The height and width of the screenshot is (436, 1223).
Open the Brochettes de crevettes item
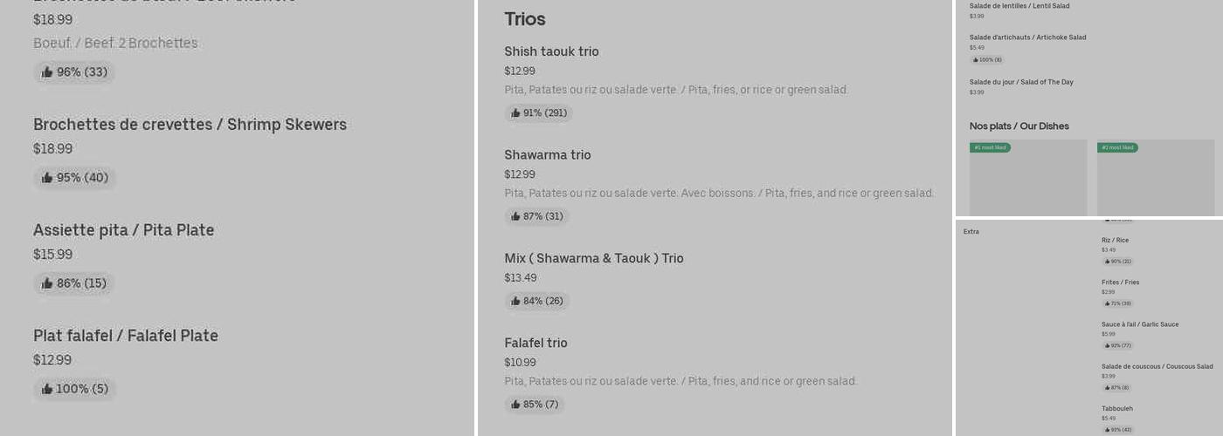(x=190, y=125)
